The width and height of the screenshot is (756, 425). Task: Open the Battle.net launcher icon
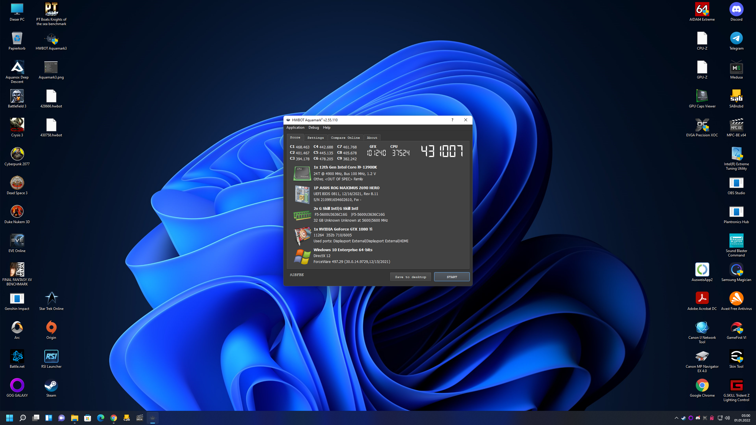pyautogui.click(x=17, y=359)
